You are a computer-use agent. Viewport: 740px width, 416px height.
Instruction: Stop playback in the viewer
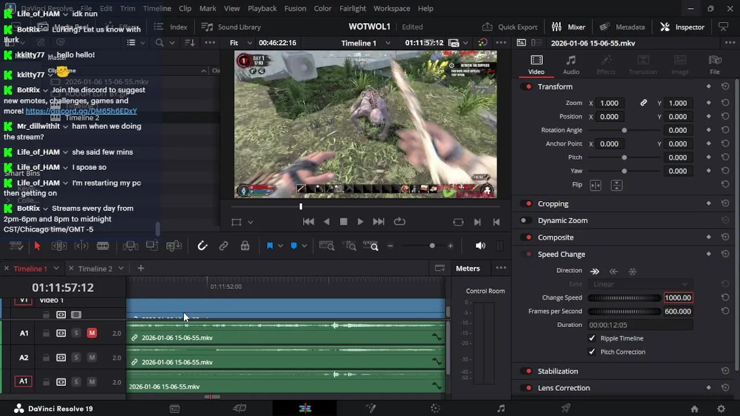[343, 222]
